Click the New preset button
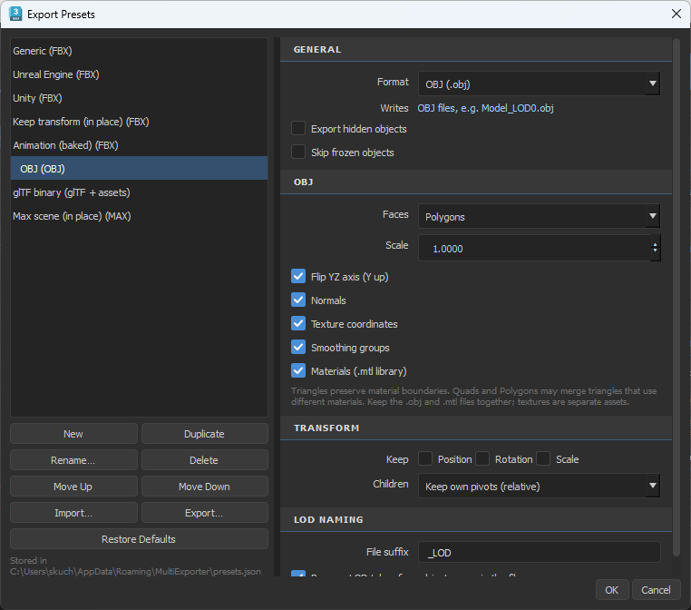Viewport: 691px width, 610px height. tap(73, 434)
